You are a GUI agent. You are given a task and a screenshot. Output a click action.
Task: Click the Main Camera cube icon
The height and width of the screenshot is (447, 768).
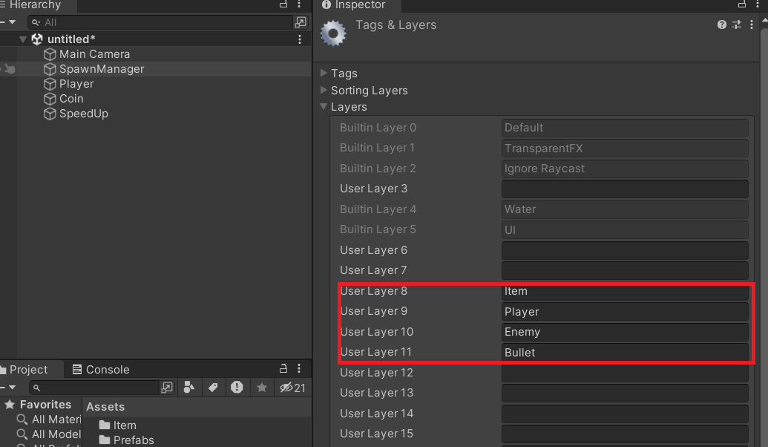(x=50, y=54)
